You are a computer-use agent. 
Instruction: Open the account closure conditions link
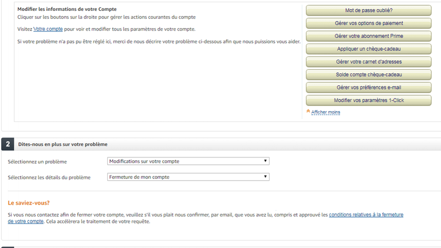tap(365, 215)
